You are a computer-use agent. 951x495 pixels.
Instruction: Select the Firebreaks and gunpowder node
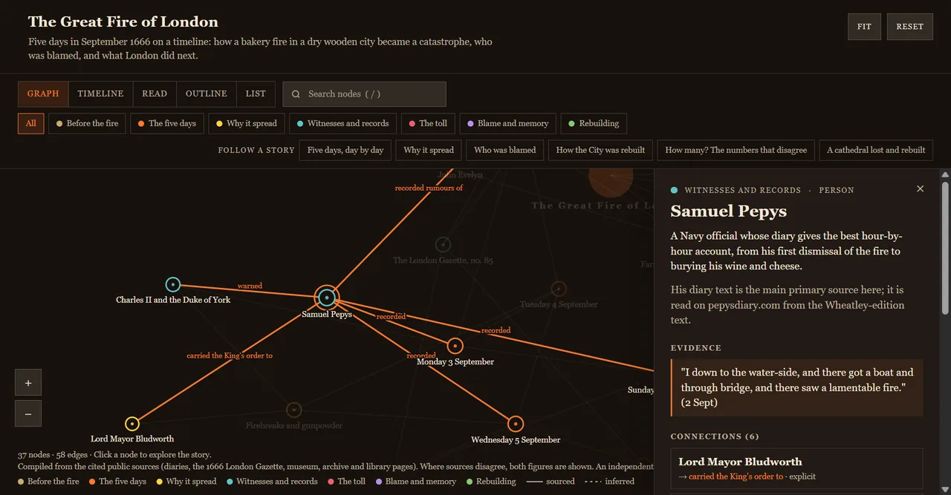point(294,410)
